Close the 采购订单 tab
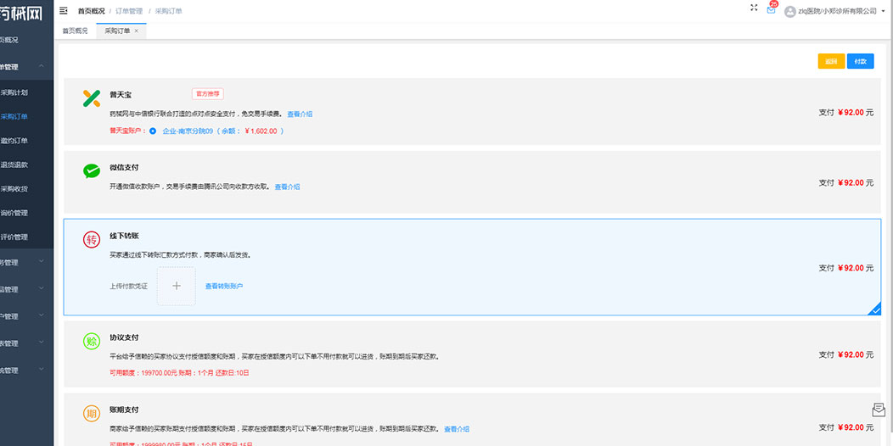Viewport: 893px width, 446px height. [136, 31]
